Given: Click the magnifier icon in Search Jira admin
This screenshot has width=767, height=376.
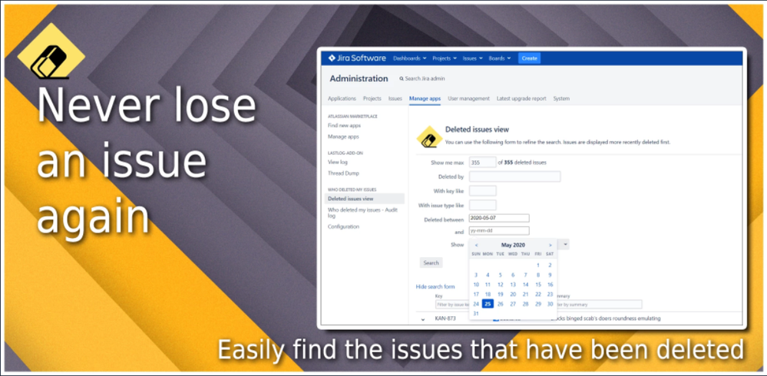Looking at the screenshot, I should 402,79.
